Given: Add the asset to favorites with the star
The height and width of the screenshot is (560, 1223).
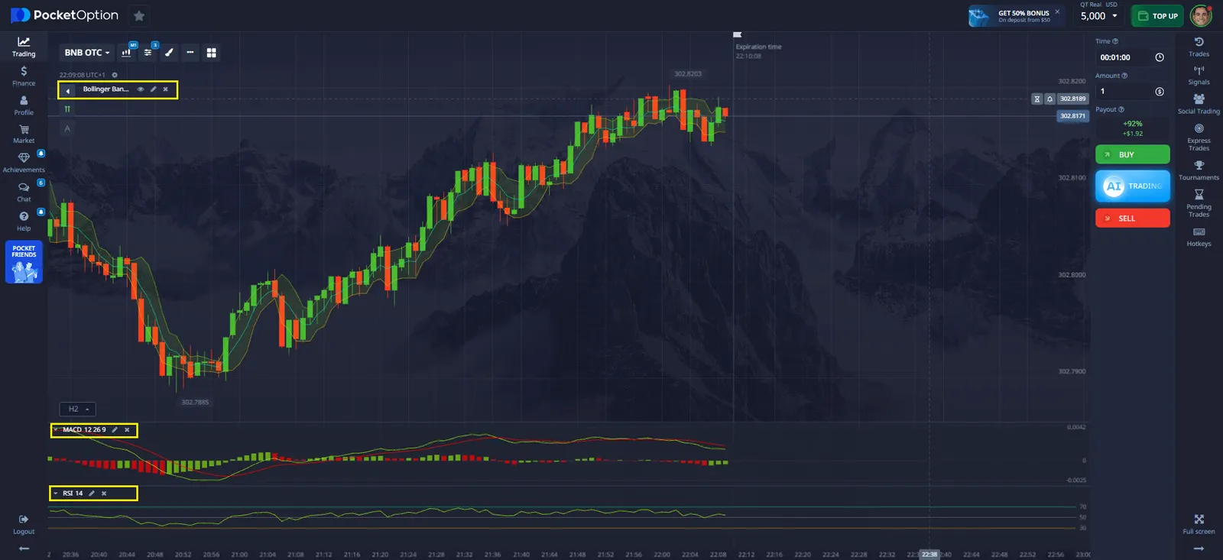Looking at the screenshot, I should pos(139,16).
